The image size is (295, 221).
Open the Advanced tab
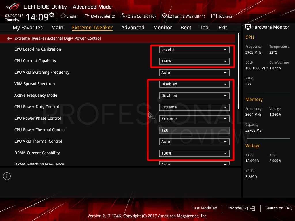pyautogui.click(x=133, y=28)
